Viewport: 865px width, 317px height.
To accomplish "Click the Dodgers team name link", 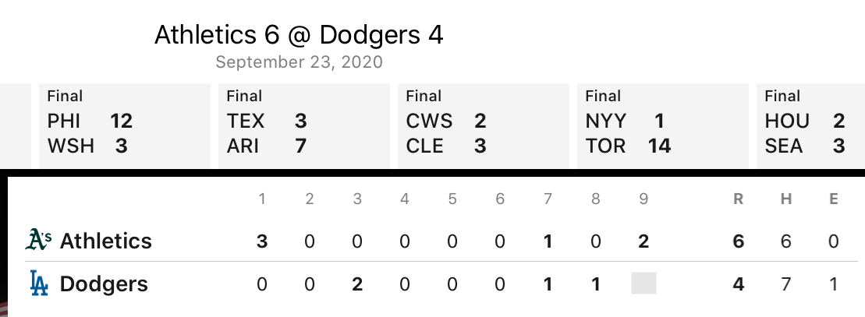I will click(104, 284).
